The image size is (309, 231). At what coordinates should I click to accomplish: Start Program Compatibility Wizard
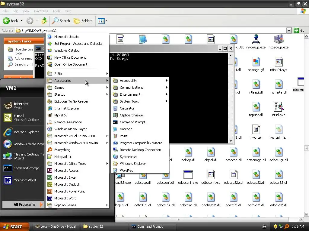(x=140, y=143)
